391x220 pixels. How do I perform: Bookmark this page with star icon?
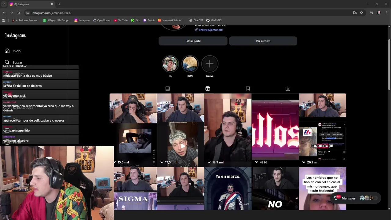[x=361, y=13]
